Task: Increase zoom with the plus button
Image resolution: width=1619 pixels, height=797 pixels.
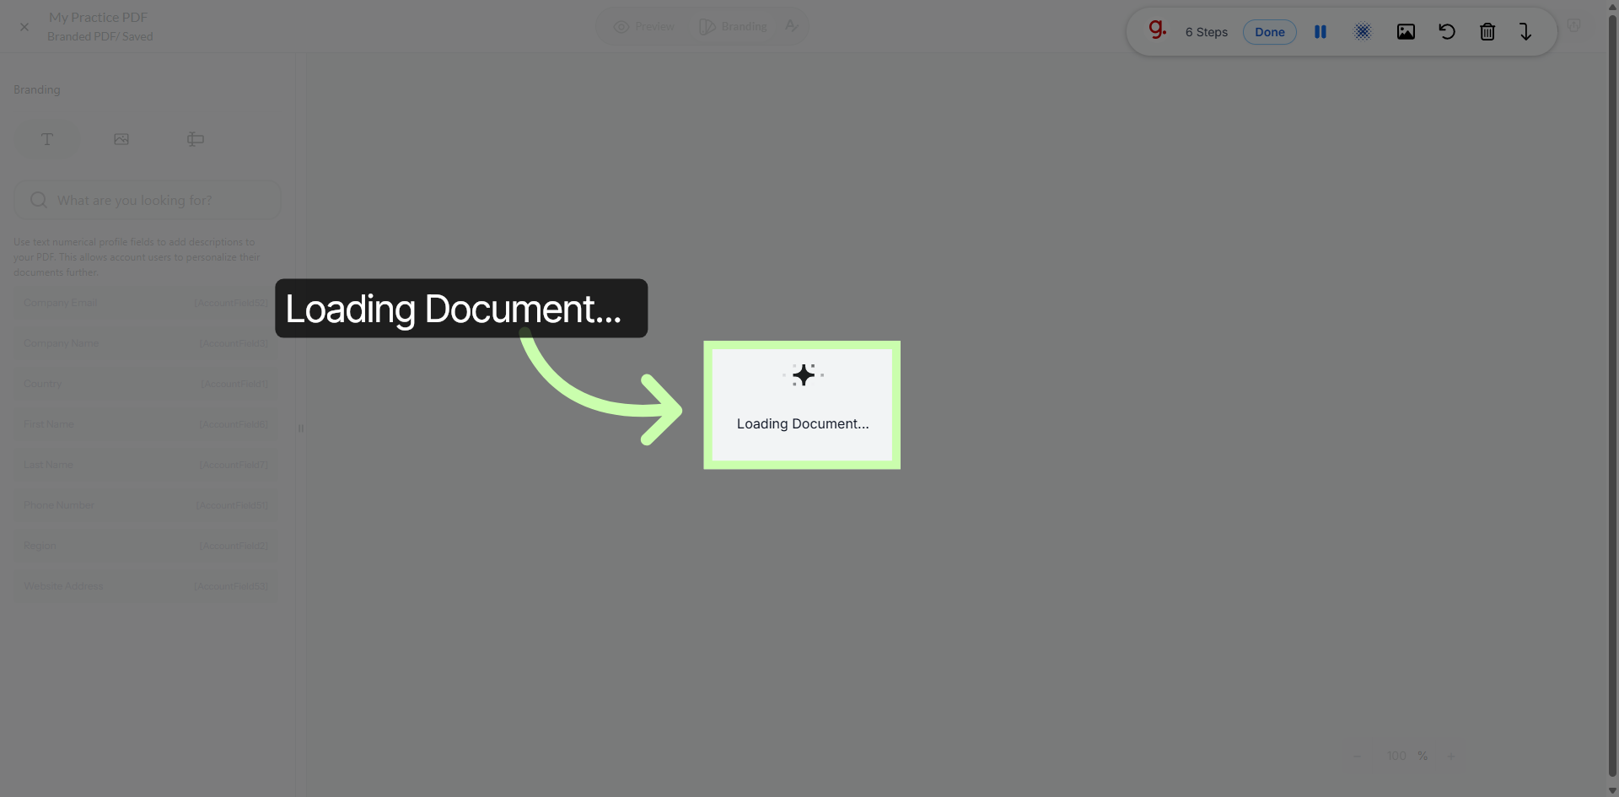Action: 1450,756
